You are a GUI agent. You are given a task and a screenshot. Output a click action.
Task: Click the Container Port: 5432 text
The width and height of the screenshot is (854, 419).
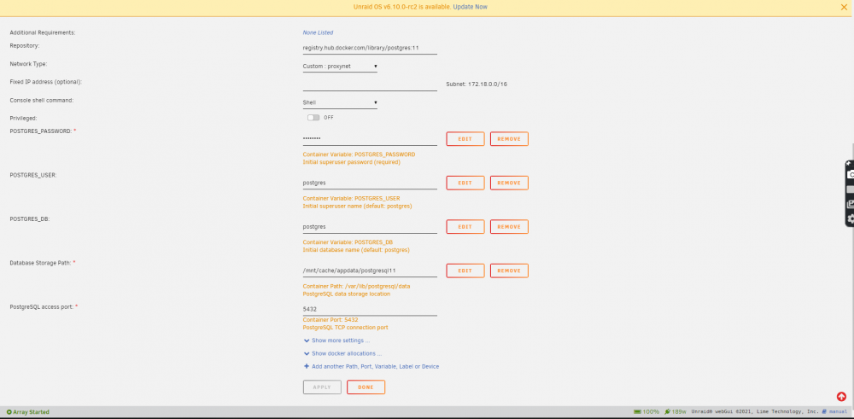click(x=330, y=320)
